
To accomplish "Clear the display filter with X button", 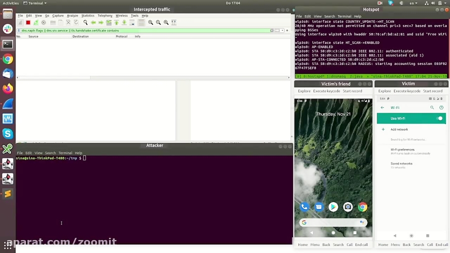I will tap(272, 30).
